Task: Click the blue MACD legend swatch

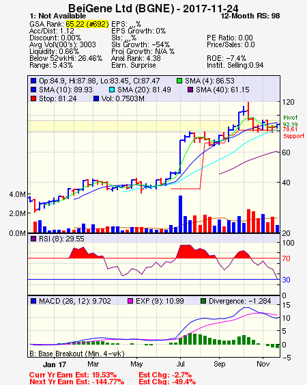Action: (x=33, y=301)
